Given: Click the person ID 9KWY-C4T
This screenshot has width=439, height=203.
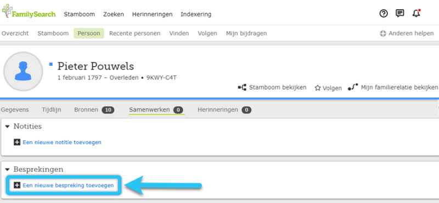Looking at the screenshot, I should pyautogui.click(x=161, y=78).
